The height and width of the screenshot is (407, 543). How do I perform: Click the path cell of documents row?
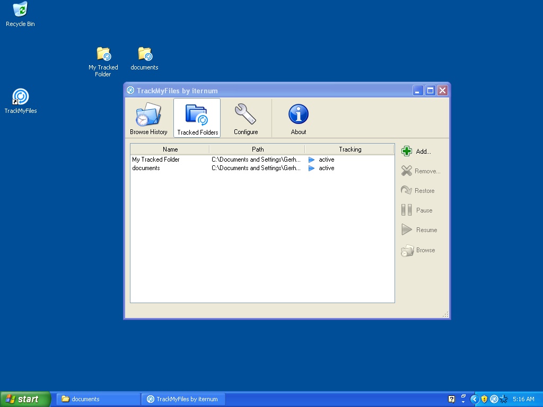pos(256,168)
